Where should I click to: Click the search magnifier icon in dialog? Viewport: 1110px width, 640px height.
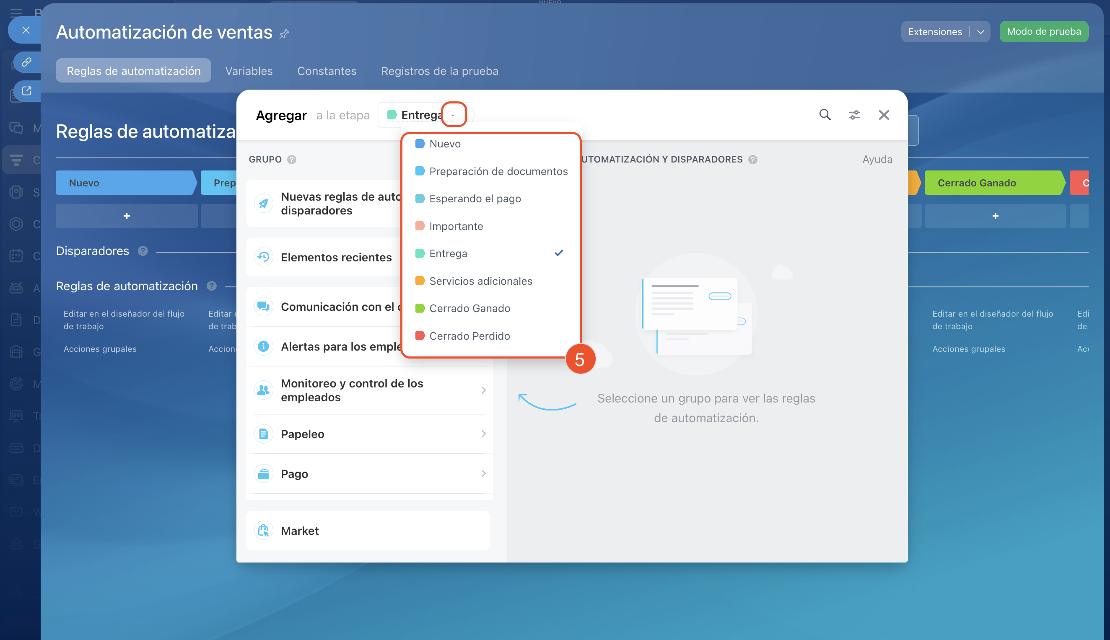[825, 115]
